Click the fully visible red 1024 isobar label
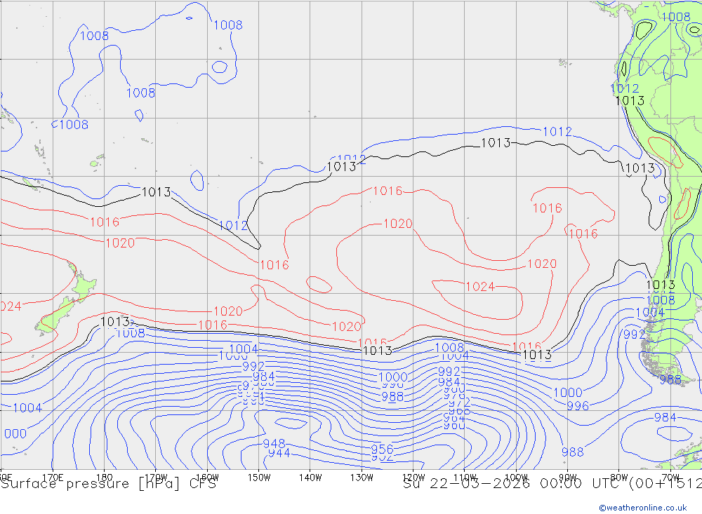The width and height of the screenshot is (702, 514). pos(480,286)
